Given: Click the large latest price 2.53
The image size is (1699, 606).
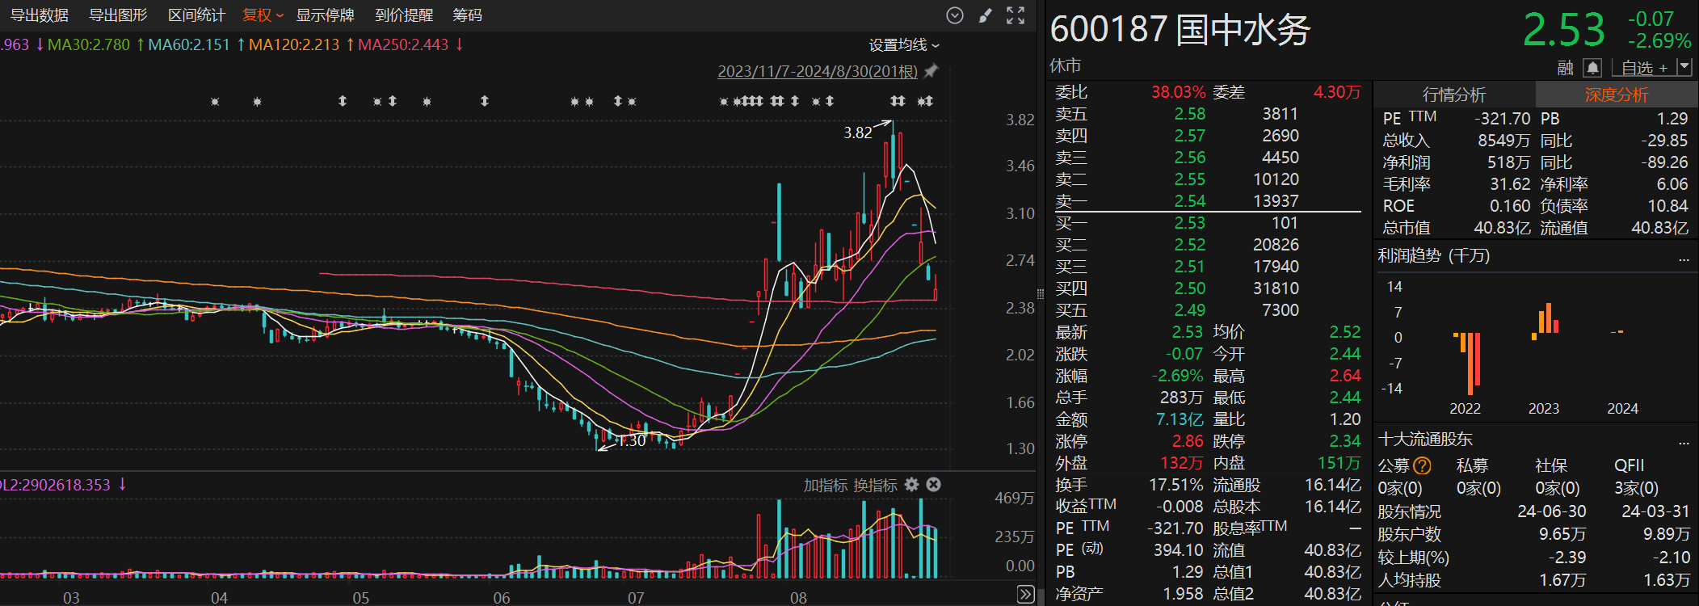Looking at the screenshot, I should coord(1564,31).
